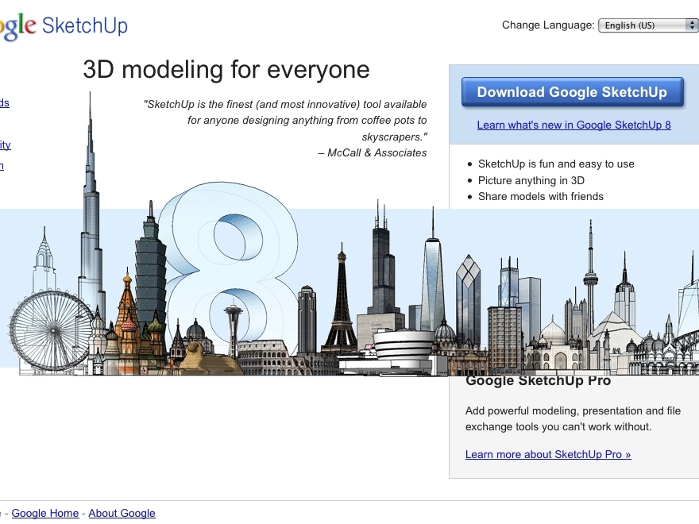Click the 'Google SketchUp Pro' heading
The image size is (699, 524).
tap(538, 381)
